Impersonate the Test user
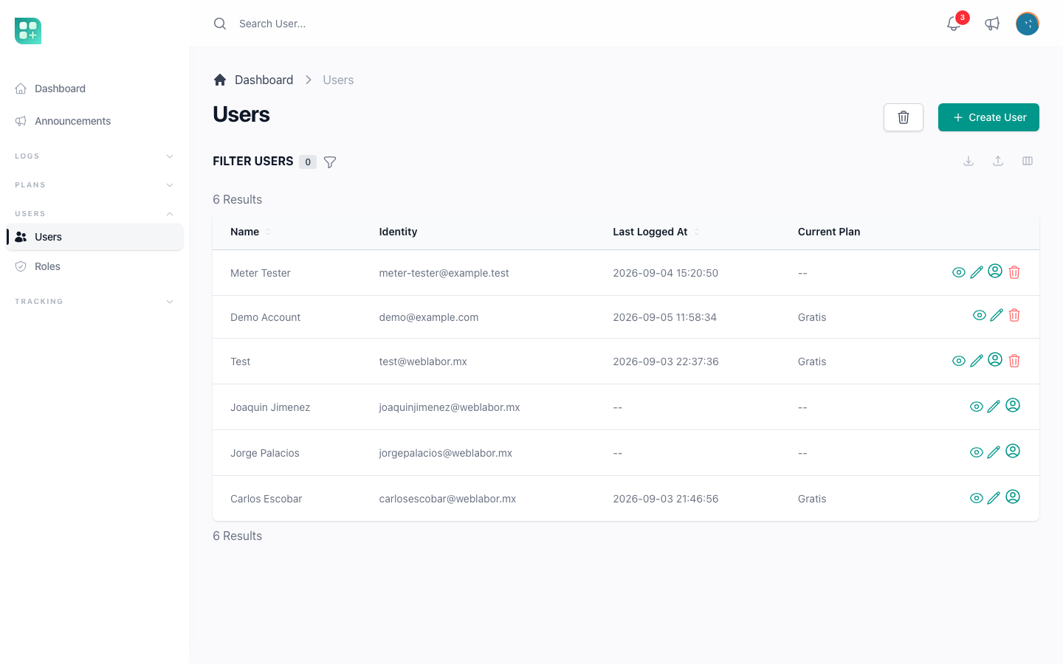 tap(995, 359)
